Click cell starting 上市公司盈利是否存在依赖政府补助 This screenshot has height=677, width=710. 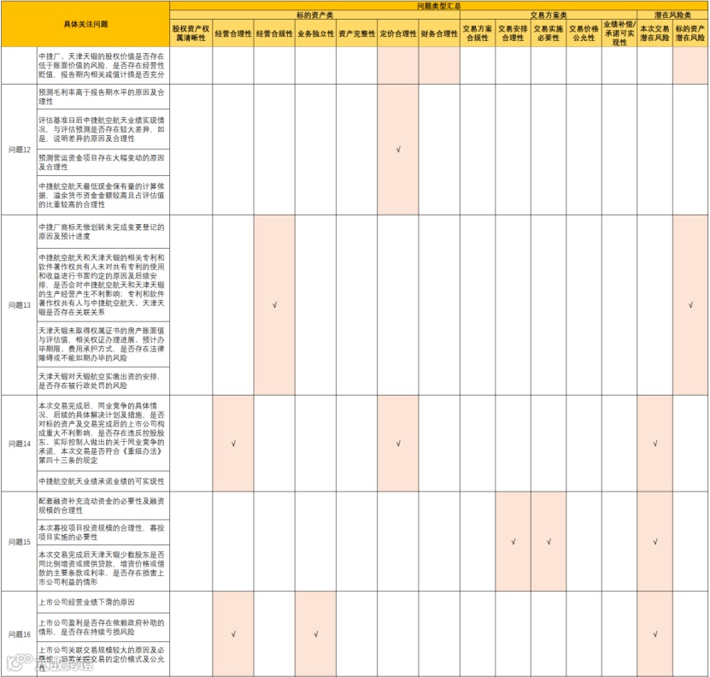pos(103,627)
